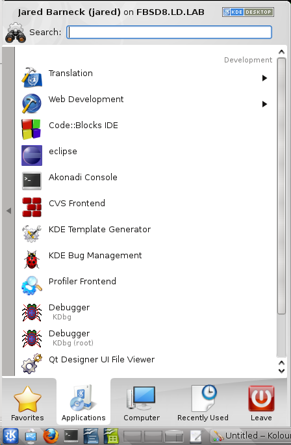Click the Code::Blocks IDE cubes icon
291x445 pixels.
pyautogui.click(x=31, y=129)
